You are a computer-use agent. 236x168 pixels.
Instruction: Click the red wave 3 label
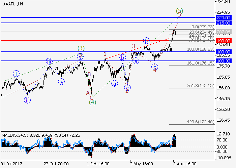pos(134,46)
